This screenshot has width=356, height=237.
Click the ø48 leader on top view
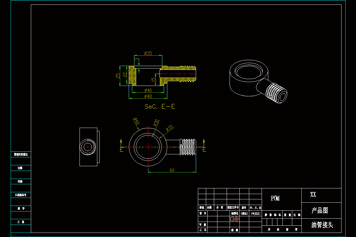(136, 121)
